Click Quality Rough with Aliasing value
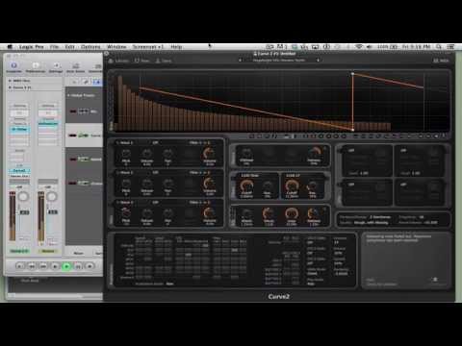 pyautogui.click(x=372, y=222)
